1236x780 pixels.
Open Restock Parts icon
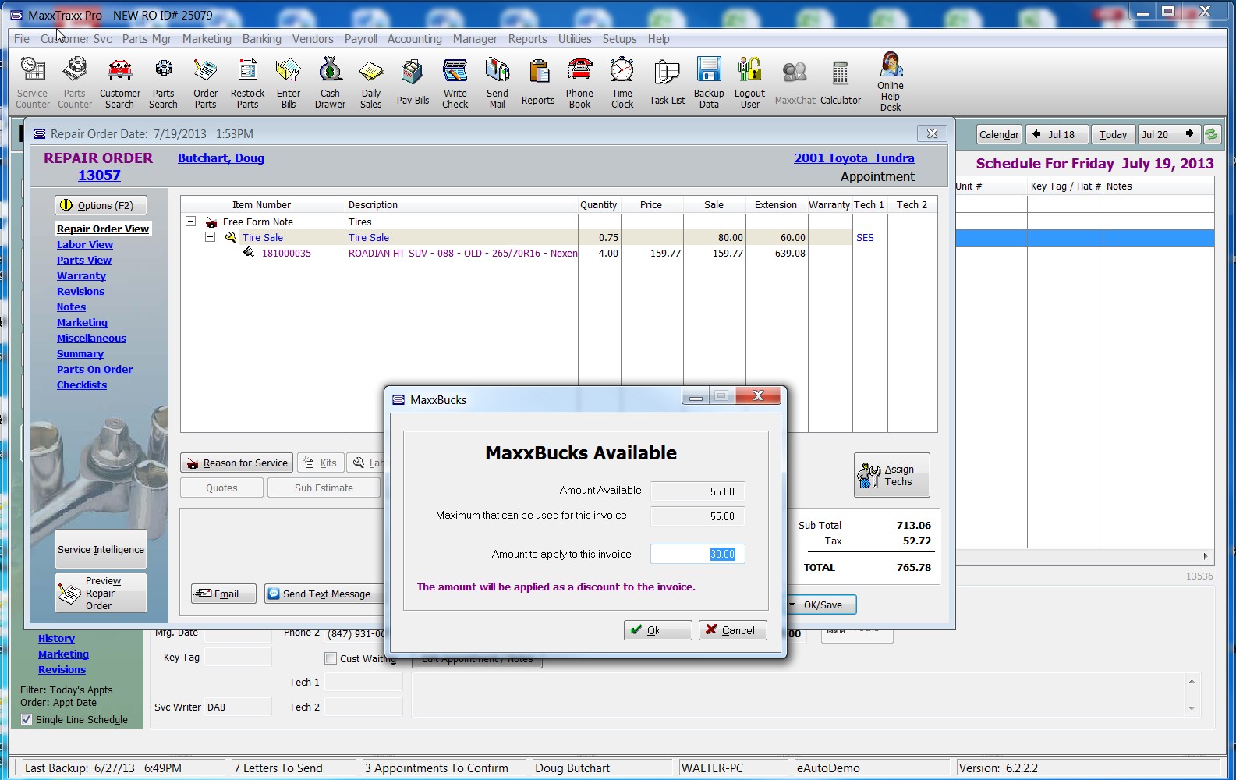click(247, 83)
